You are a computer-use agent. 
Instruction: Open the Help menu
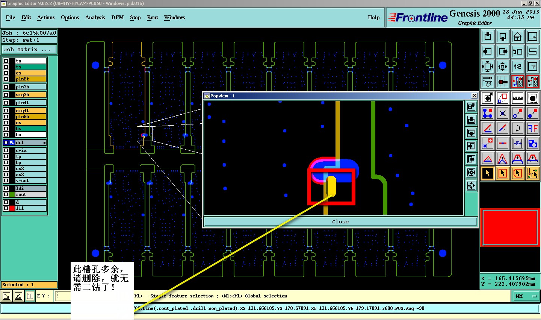click(374, 17)
